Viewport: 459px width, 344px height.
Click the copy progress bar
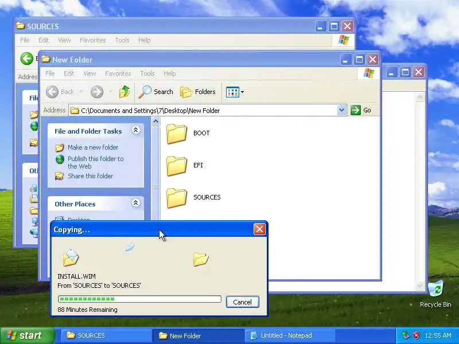(139, 299)
